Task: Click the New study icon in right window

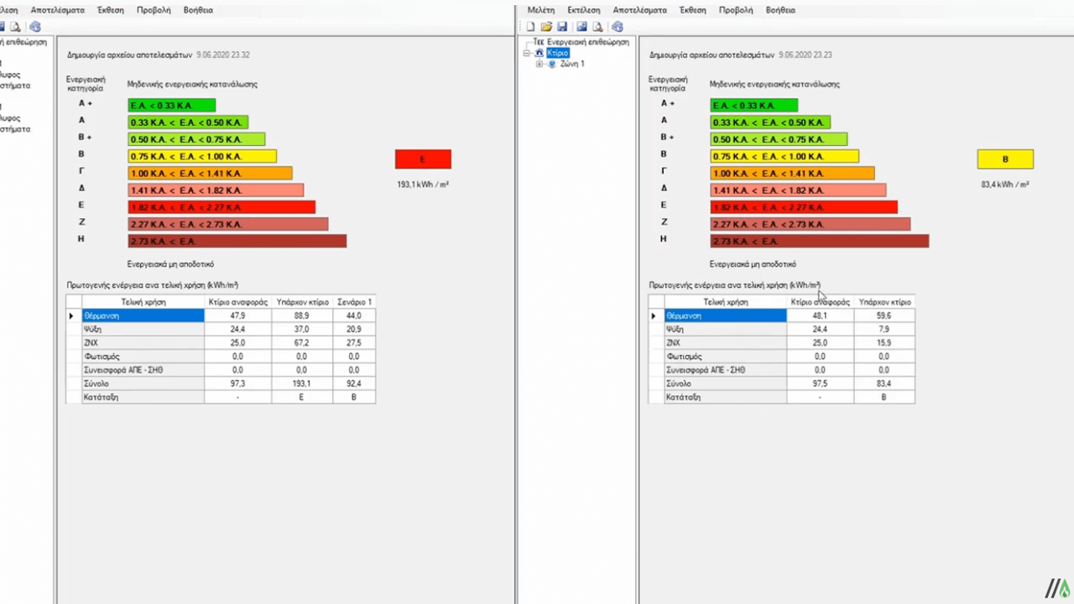Action: pyautogui.click(x=530, y=27)
